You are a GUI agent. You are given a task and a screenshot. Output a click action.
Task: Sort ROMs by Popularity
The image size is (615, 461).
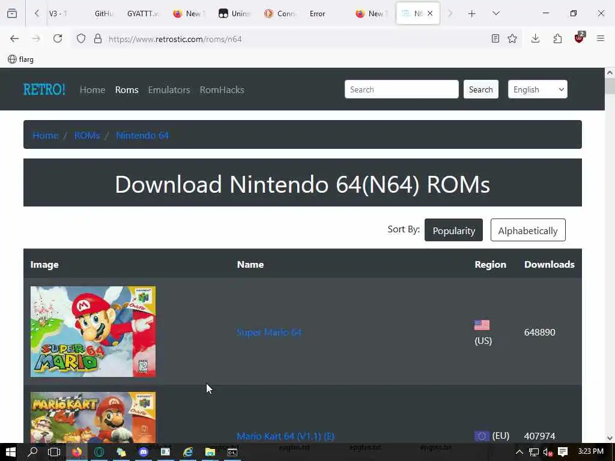[x=454, y=230]
